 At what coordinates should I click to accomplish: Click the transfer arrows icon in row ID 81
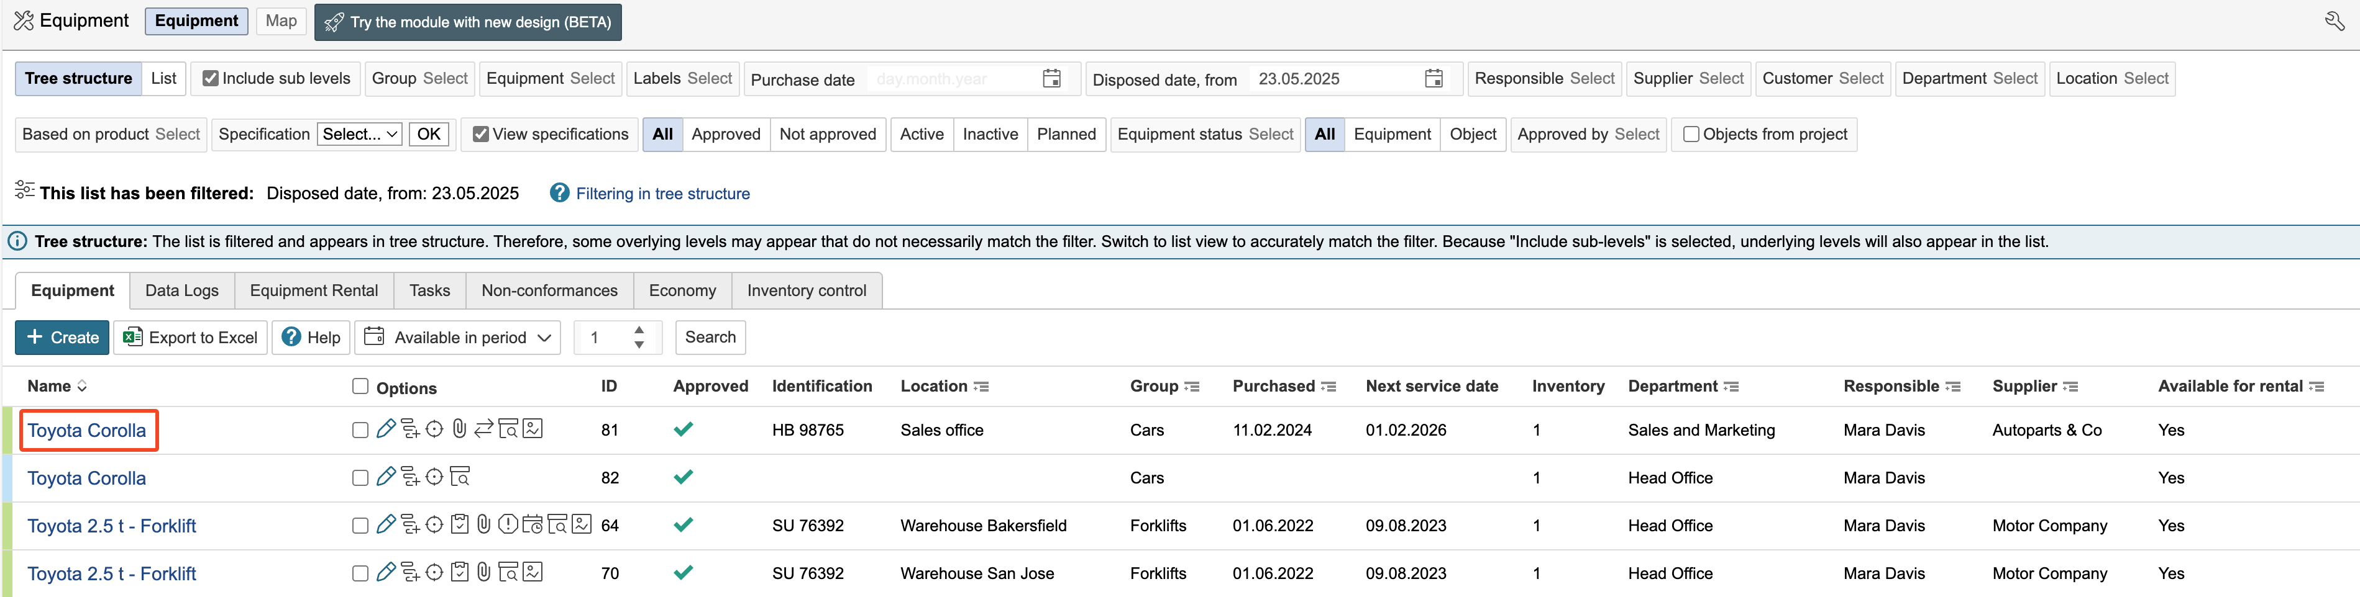[483, 429]
